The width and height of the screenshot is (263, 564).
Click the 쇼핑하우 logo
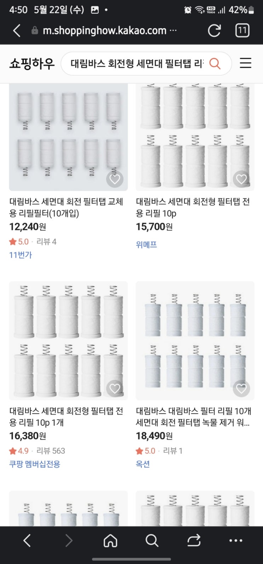[32, 64]
